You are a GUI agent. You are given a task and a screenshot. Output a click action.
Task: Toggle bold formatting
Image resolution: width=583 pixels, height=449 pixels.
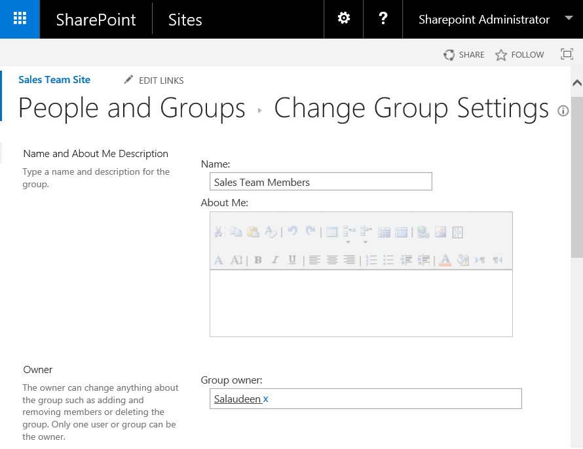coord(259,259)
